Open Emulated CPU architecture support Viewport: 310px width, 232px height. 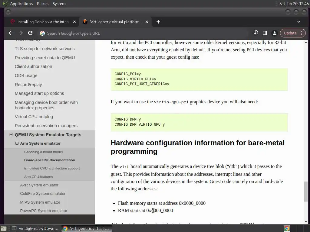coord(52,168)
